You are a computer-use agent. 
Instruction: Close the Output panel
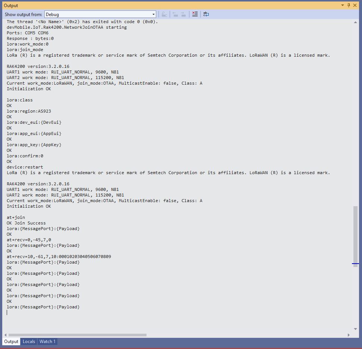[356, 5]
